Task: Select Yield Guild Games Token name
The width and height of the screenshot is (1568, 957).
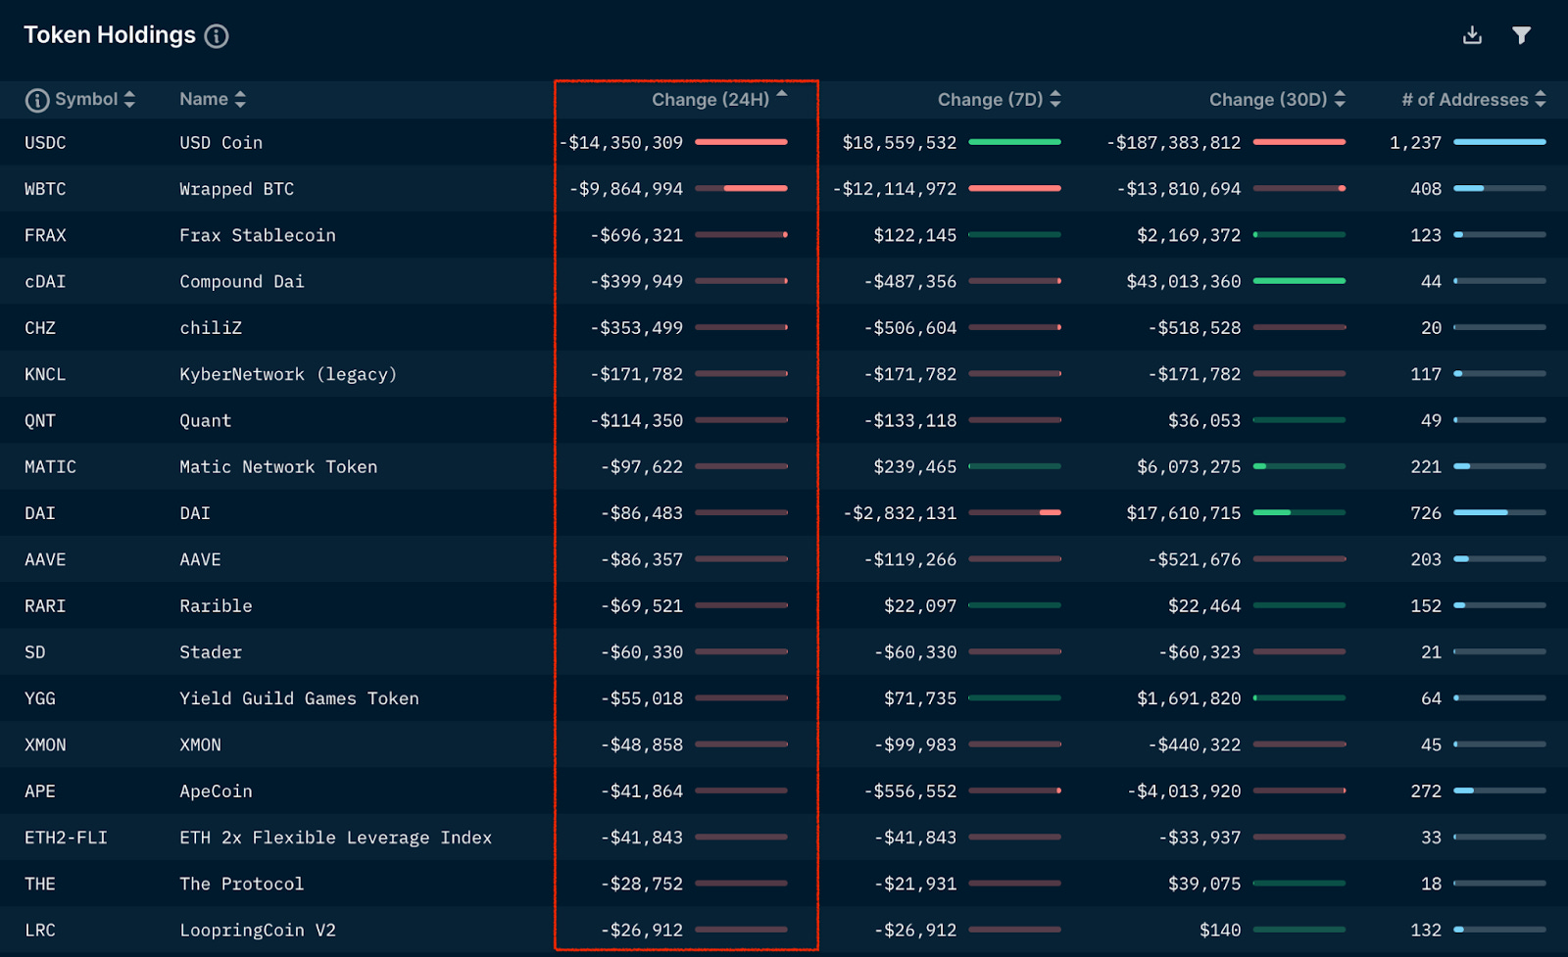Action: pos(299,698)
